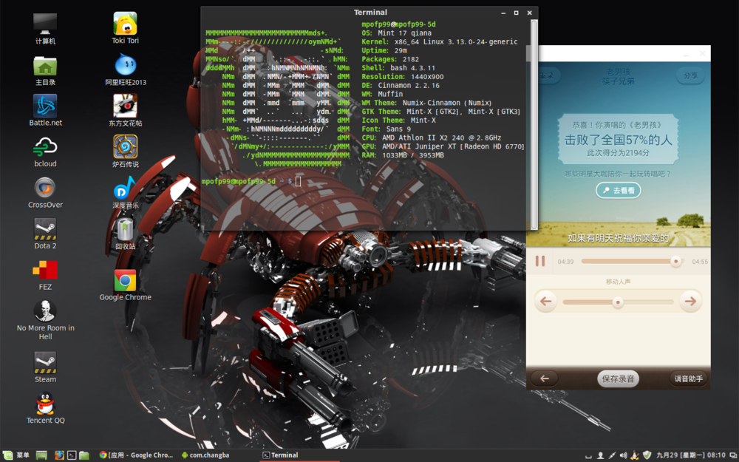
Task: Open the calendar from the 九月29 clock
Action: [x=691, y=455]
